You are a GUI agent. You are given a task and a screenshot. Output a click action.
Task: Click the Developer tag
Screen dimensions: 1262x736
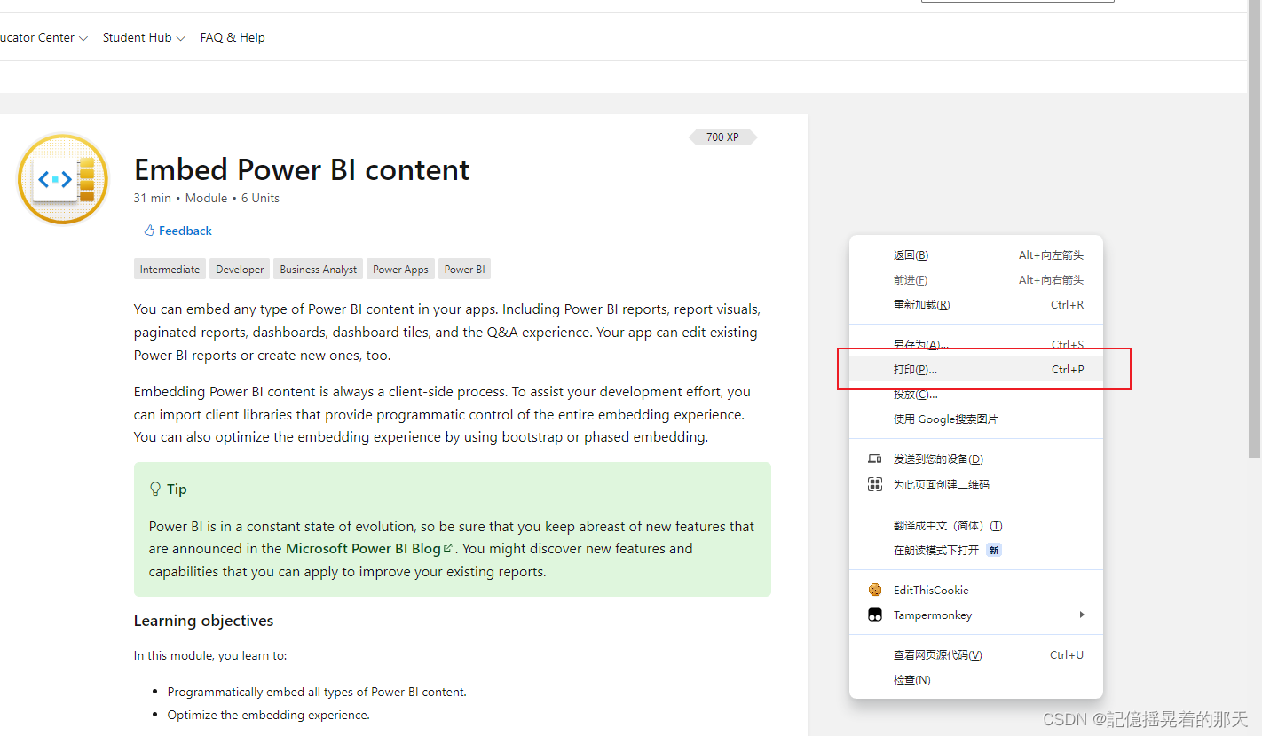pyautogui.click(x=240, y=270)
